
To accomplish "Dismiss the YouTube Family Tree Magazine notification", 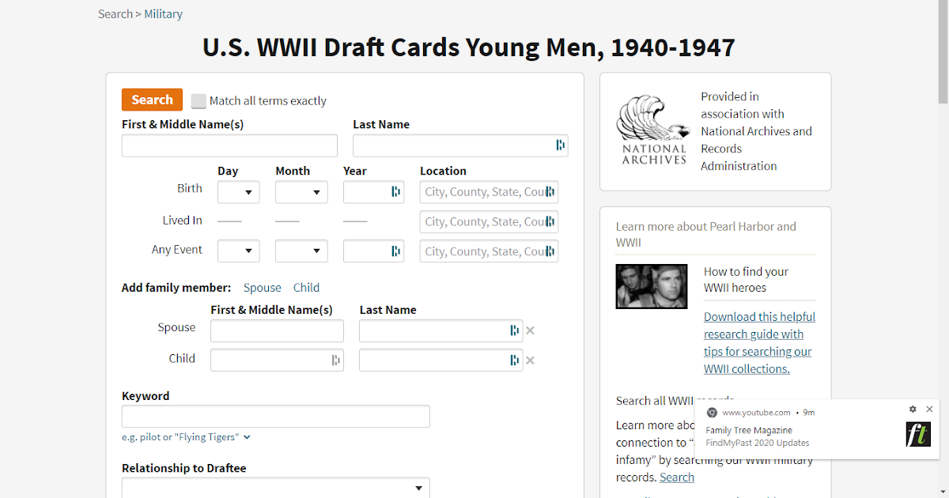I will coord(929,409).
